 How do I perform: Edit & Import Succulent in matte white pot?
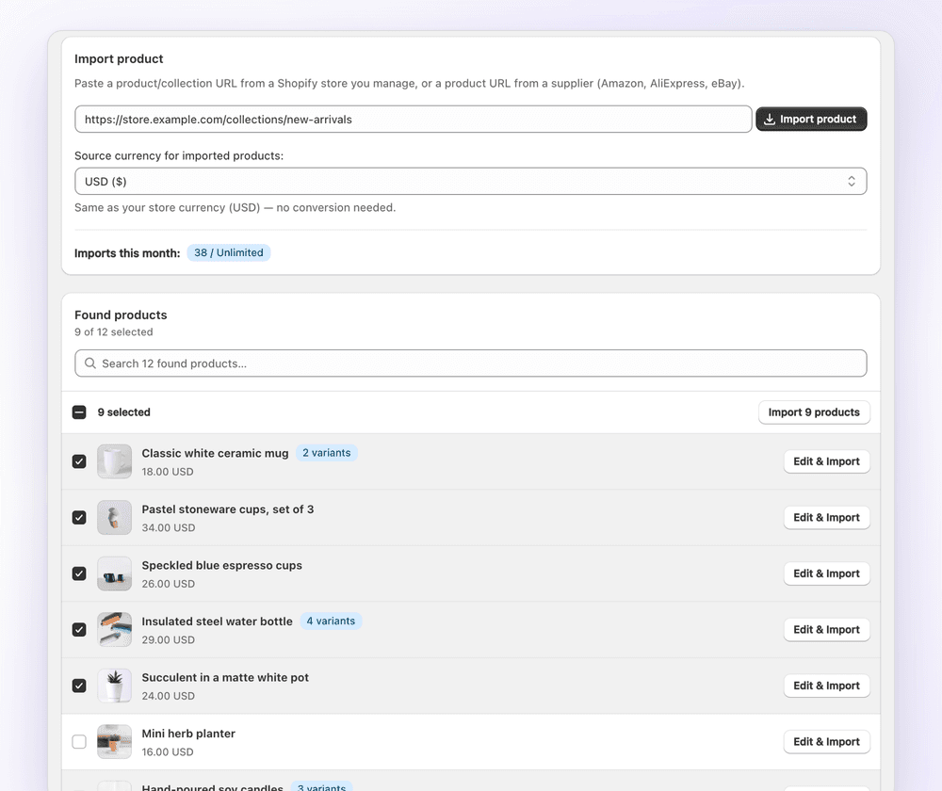point(827,686)
